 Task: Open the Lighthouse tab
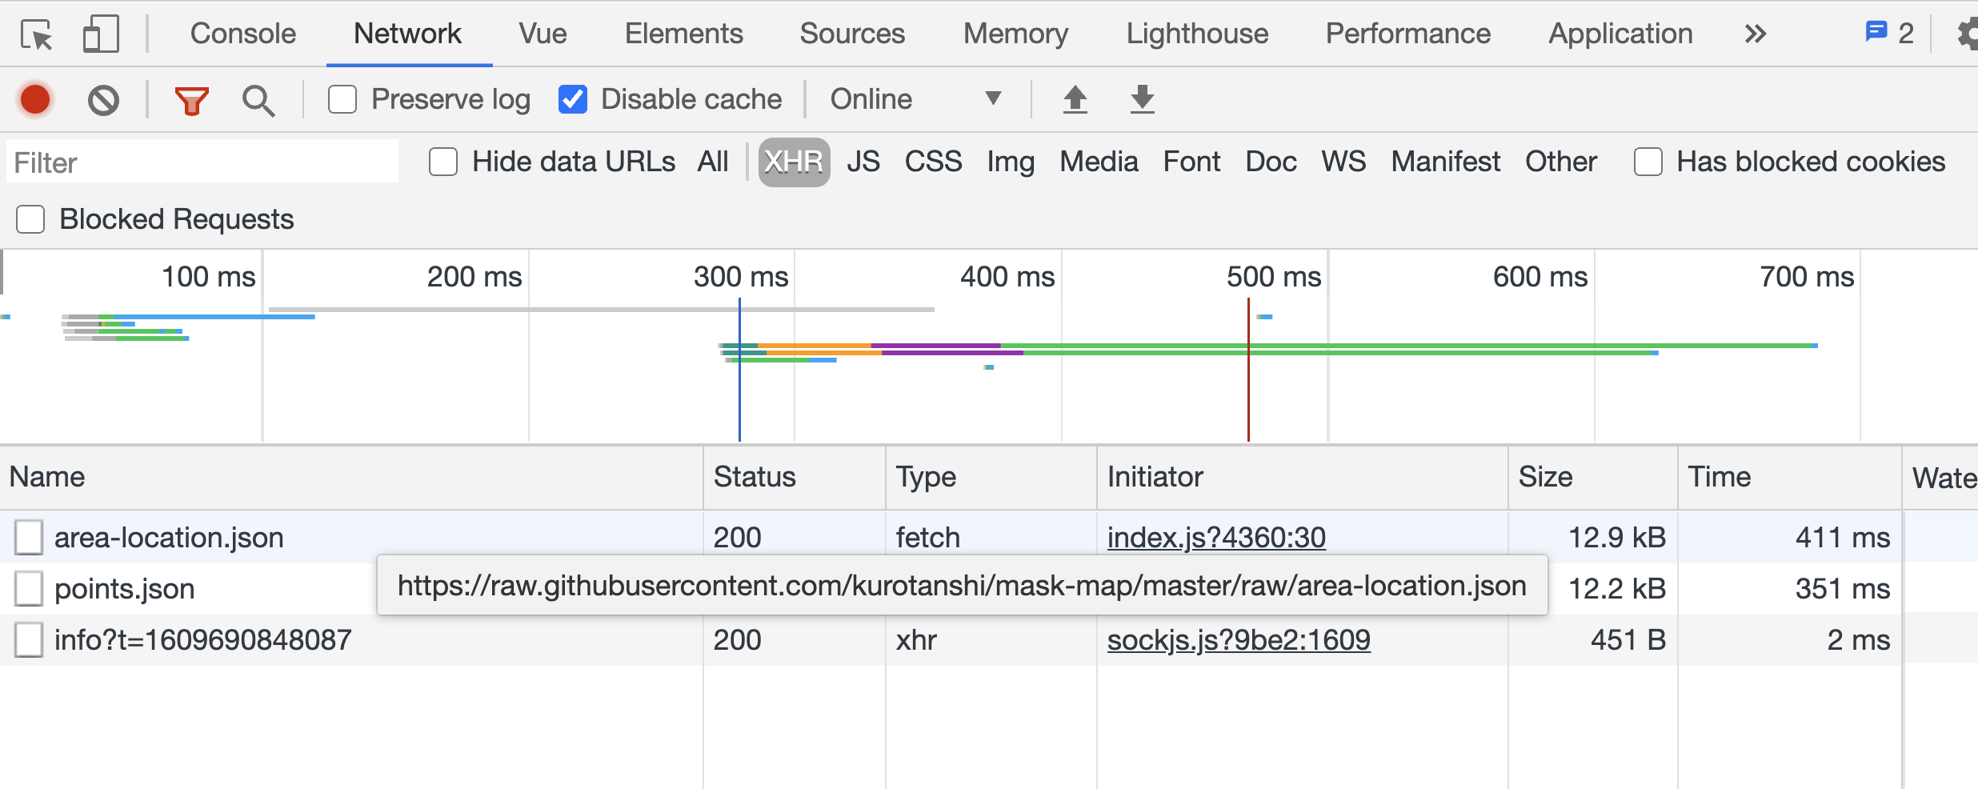coord(1197,34)
